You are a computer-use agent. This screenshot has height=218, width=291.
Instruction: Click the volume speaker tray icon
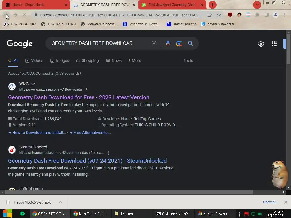tap(260, 214)
